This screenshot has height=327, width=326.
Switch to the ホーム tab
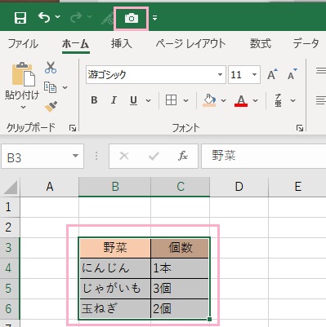point(75,44)
